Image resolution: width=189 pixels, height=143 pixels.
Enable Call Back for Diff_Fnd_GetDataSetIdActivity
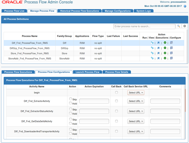[x=116, y=121]
